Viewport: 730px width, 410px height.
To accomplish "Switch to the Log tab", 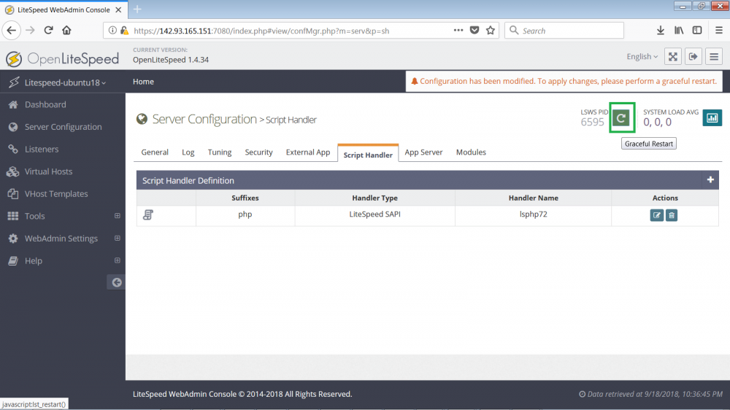I will pos(188,152).
